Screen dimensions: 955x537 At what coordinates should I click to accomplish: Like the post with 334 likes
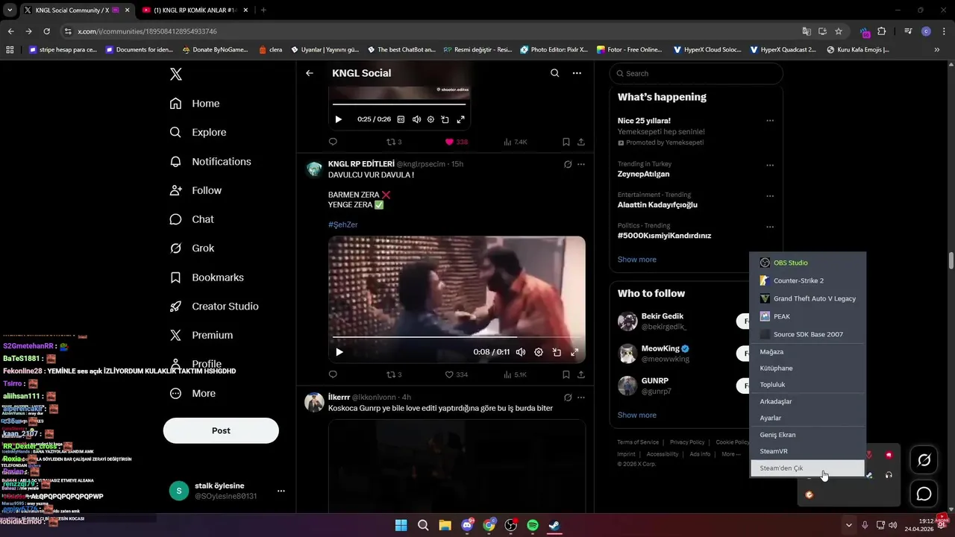pyautogui.click(x=457, y=374)
